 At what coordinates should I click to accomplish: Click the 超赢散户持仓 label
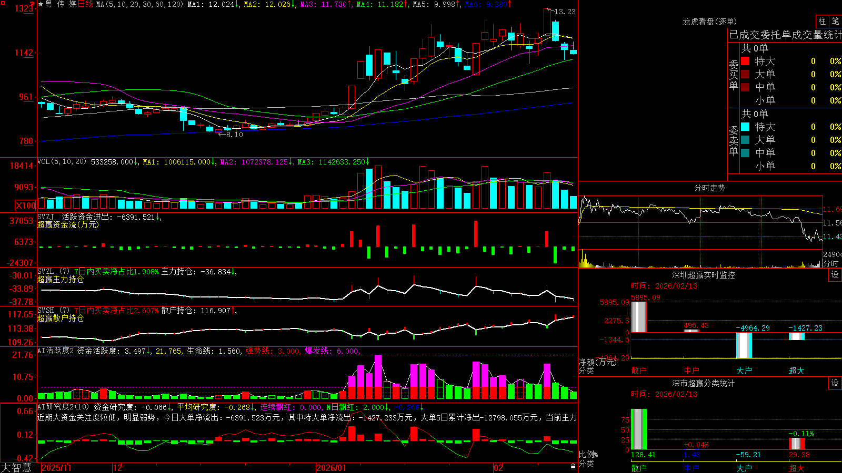click(x=61, y=318)
